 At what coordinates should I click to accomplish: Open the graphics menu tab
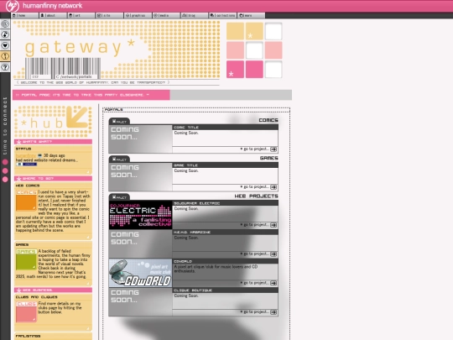pyautogui.click(x=138, y=15)
